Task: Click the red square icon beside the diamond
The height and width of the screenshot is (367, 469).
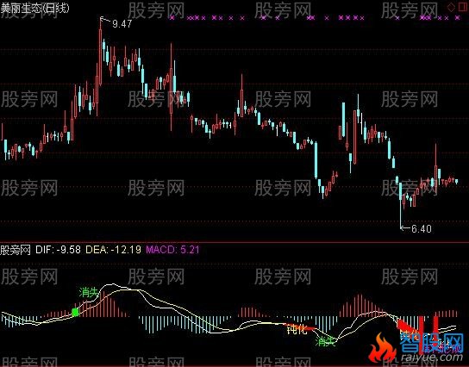Action: 462,6
